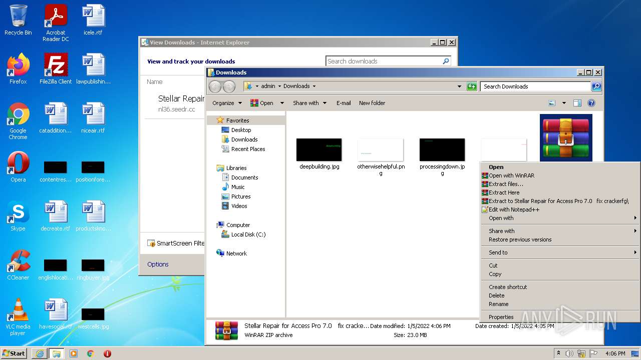
Task: Click Internet Explorer taskbar icon
Action: coord(40,353)
